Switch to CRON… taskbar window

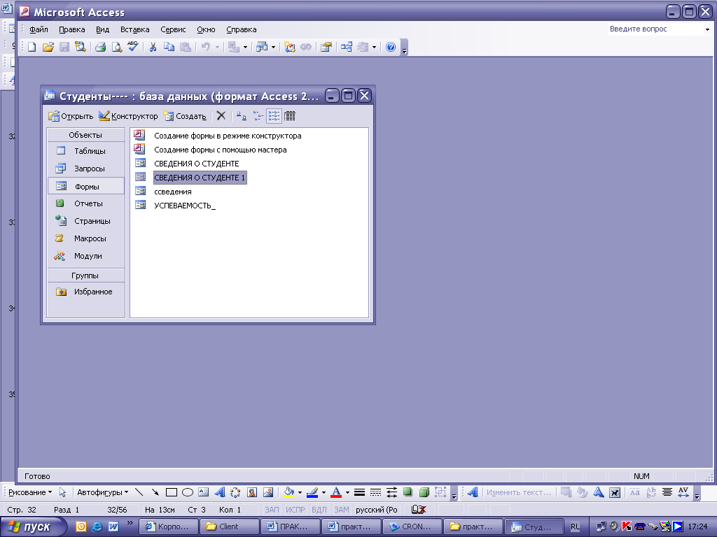[412, 527]
